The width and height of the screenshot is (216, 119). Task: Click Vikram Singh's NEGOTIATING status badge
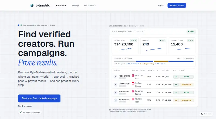[x=186, y=85]
